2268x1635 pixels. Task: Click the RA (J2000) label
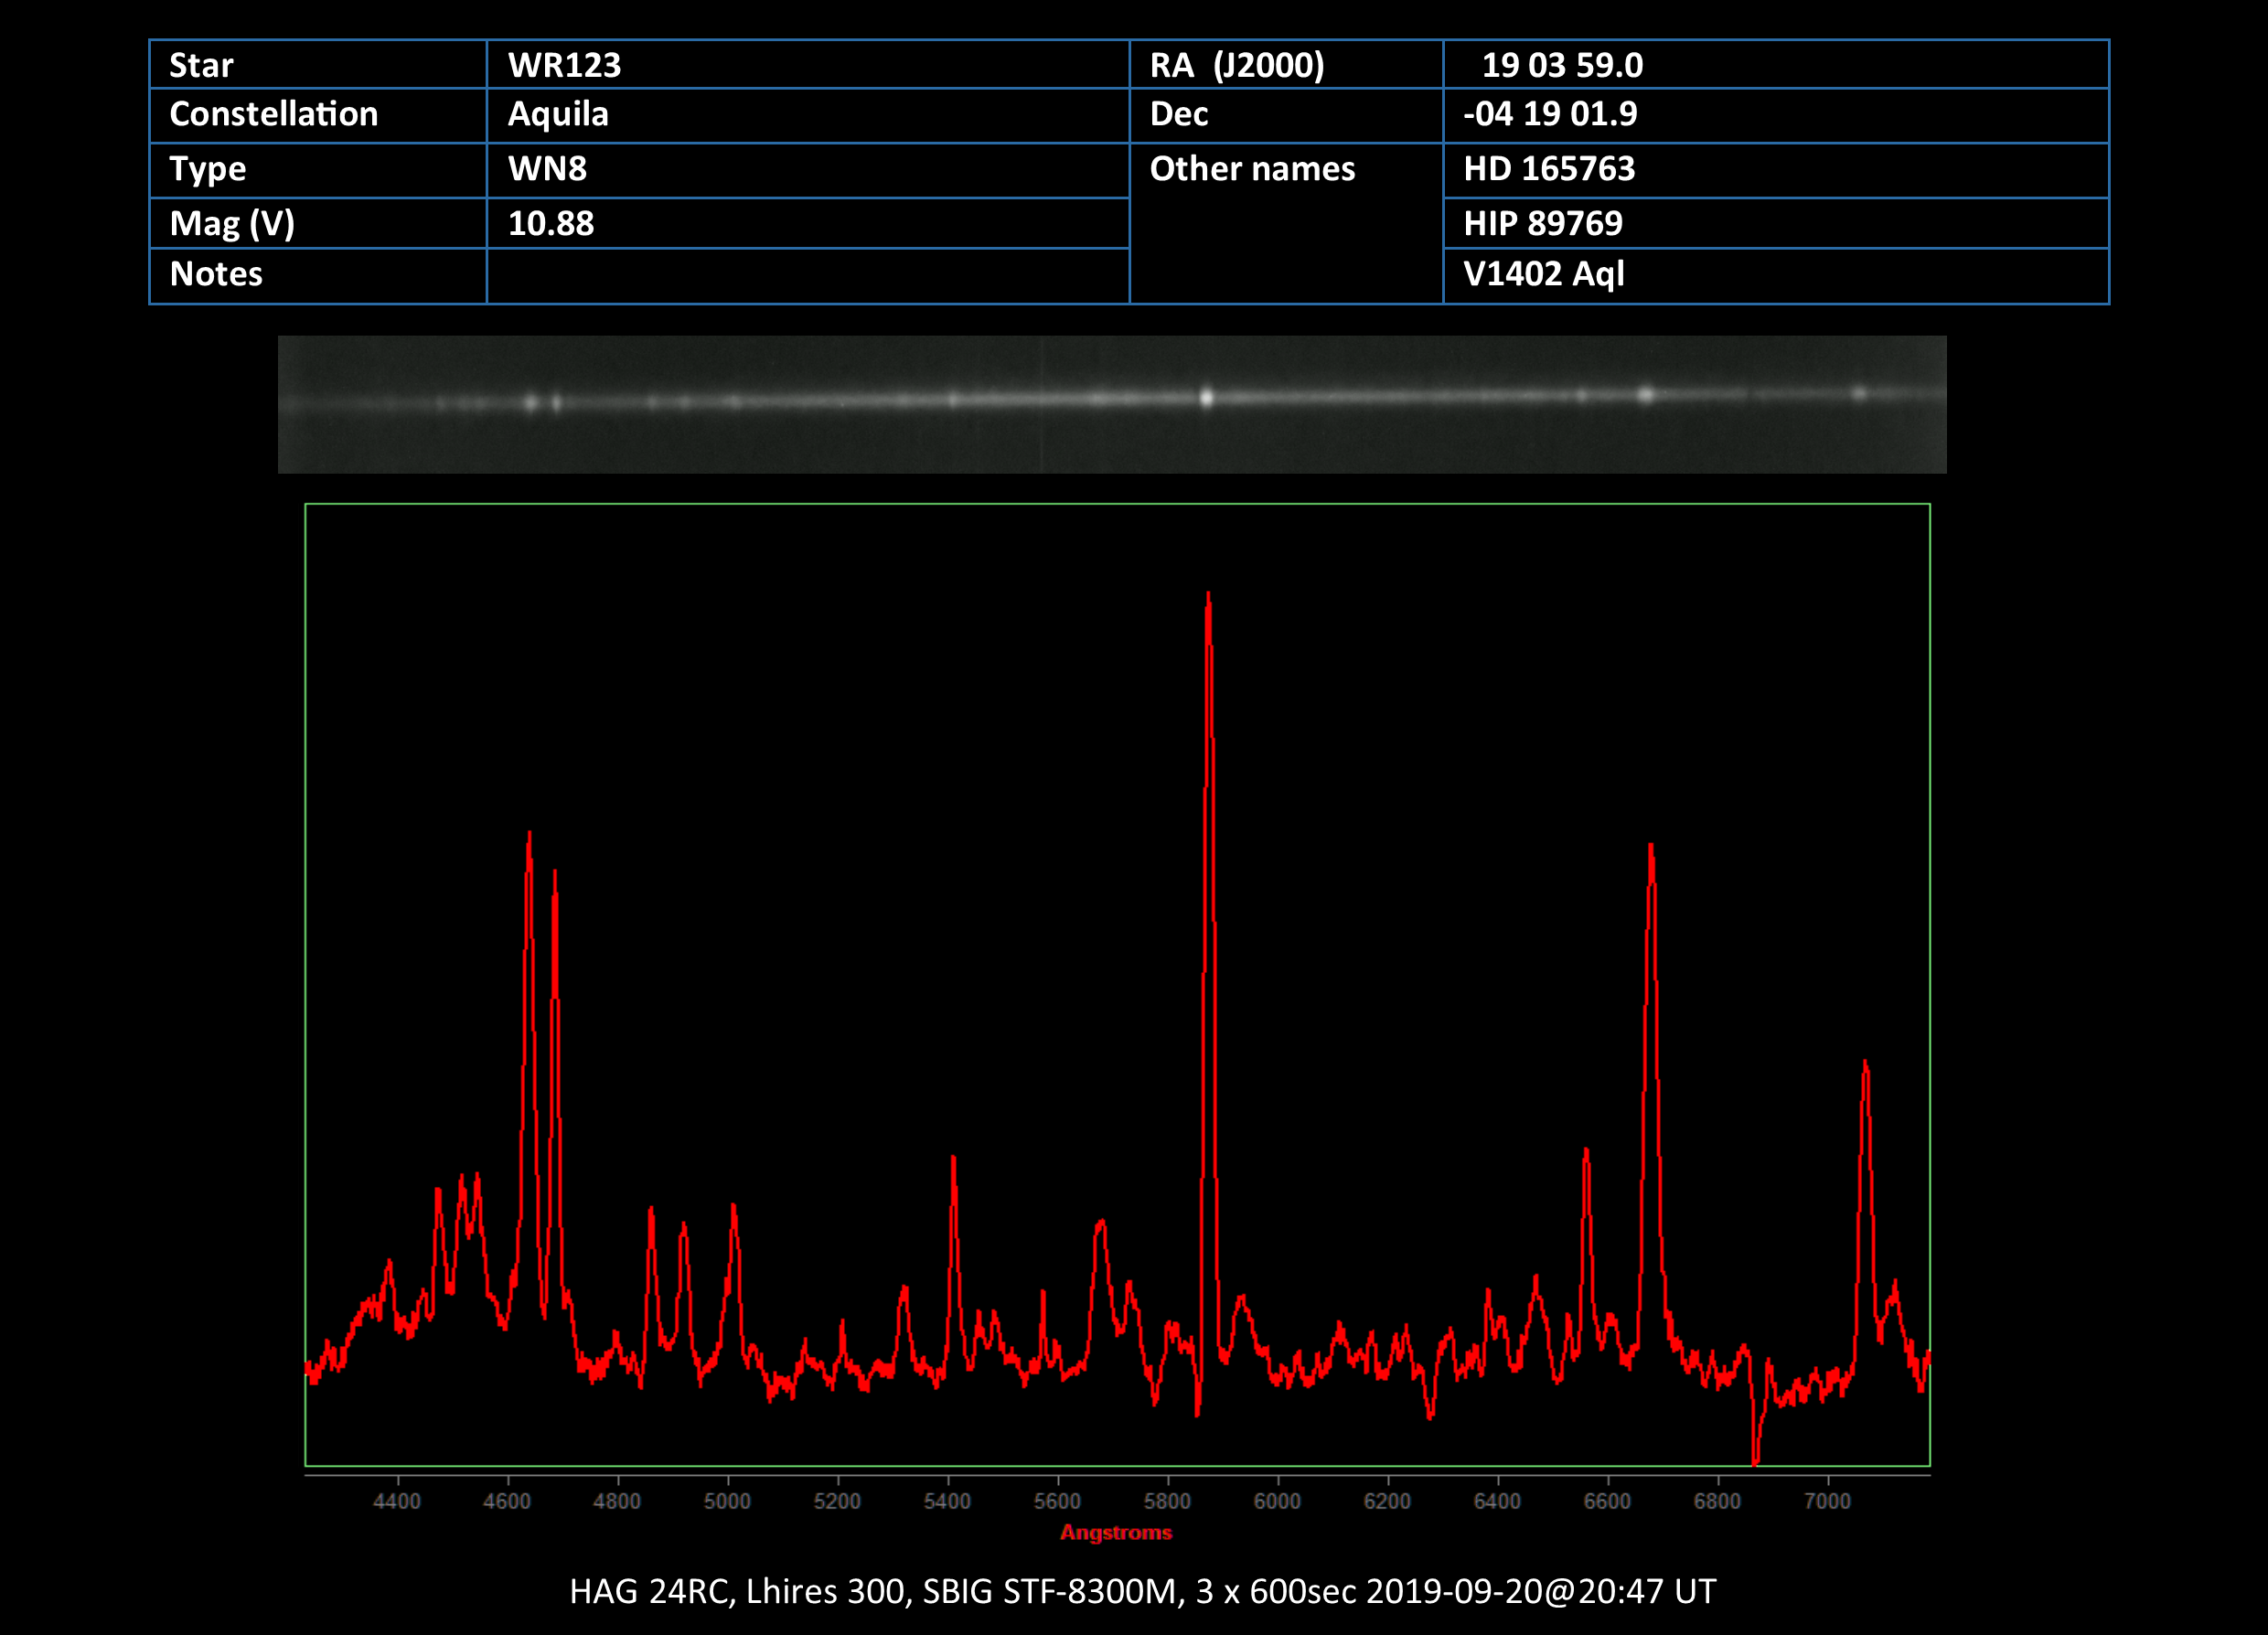pyautogui.click(x=1236, y=65)
